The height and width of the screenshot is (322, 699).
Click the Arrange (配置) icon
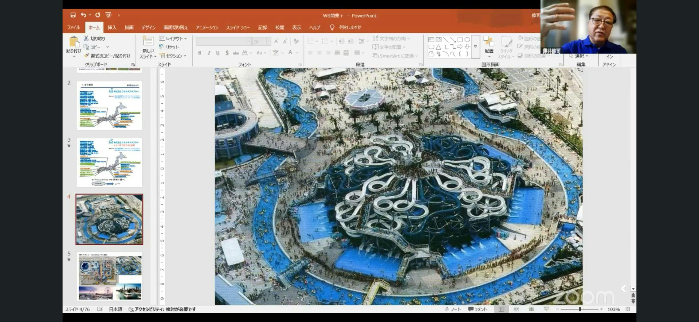pos(489,42)
